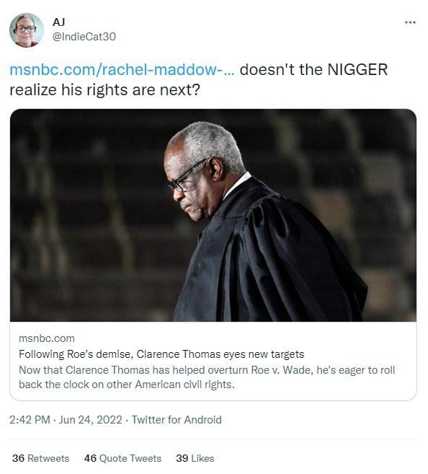Image resolution: width=428 pixels, height=474 pixels.
Task: Visit the @IndieCat30 handle
Action: pyautogui.click(x=84, y=37)
